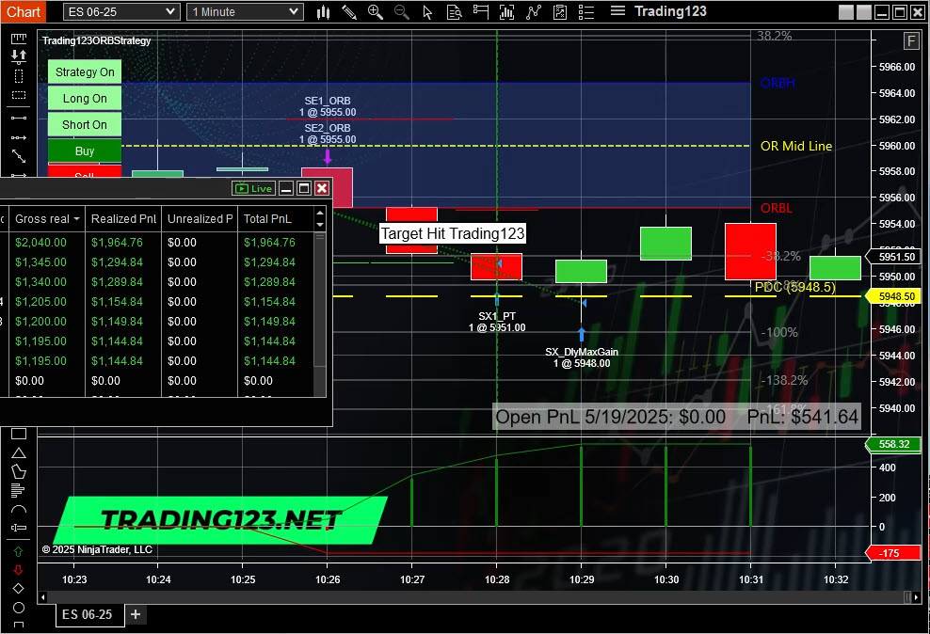The width and height of the screenshot is (930, 634).
Task: Select the diamond marker tool
Action: 19,588
